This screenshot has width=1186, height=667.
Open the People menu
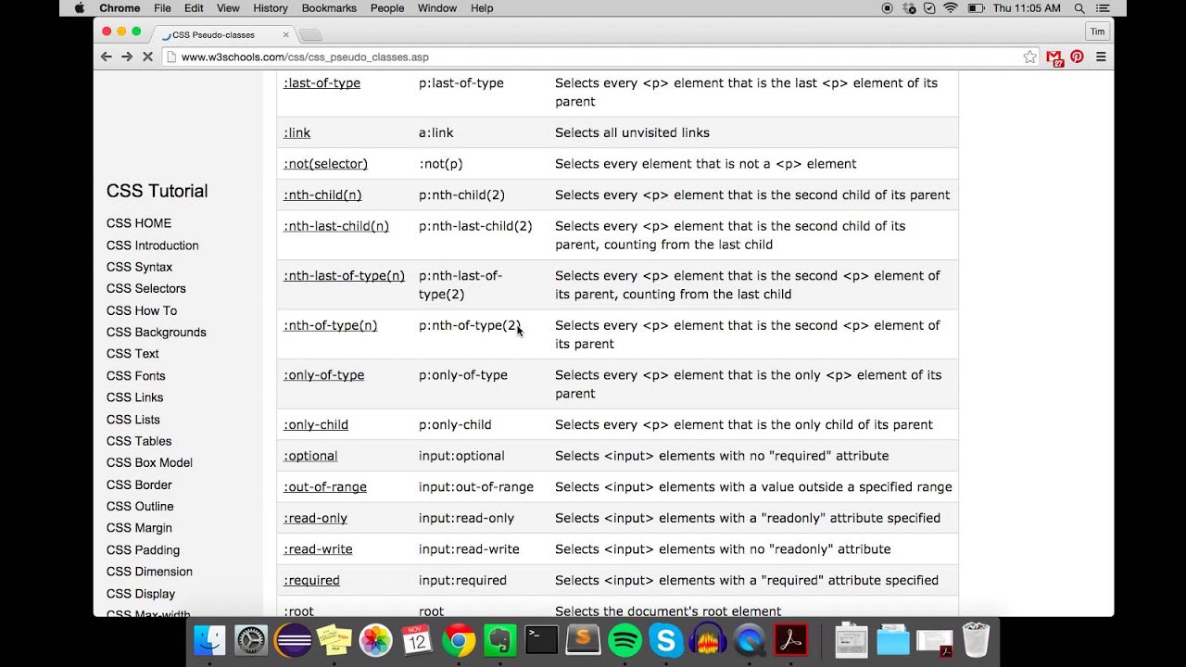pos(387,8)
